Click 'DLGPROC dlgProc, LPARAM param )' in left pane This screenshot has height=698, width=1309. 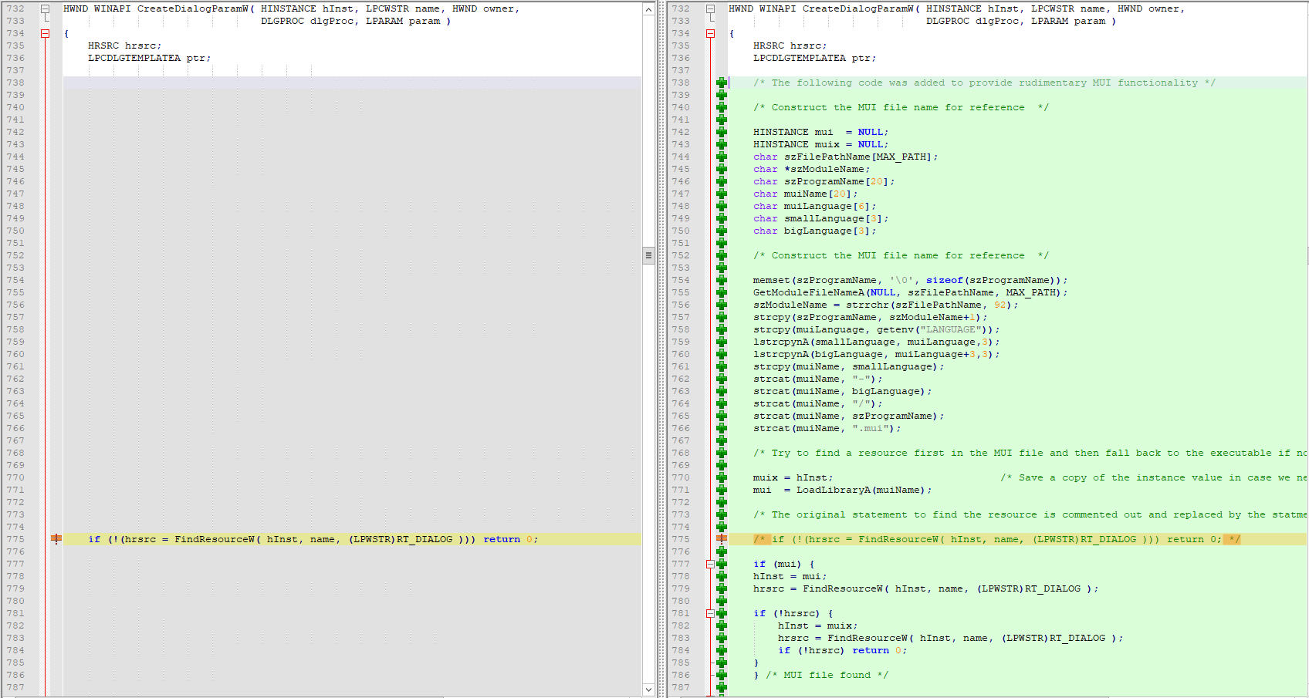(356, 21)
